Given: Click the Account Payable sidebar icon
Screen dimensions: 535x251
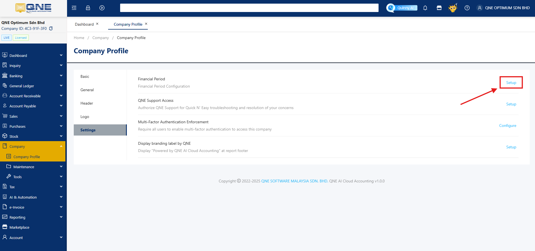Looking at the screenshot, I should (5, 106).
